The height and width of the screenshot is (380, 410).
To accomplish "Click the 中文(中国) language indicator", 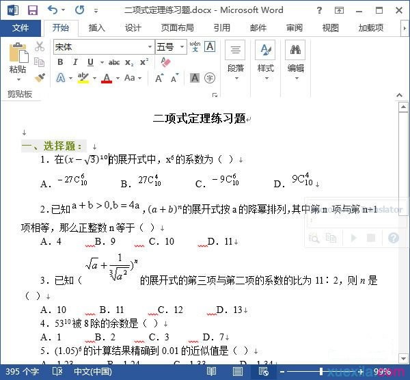I will pos(93,371).
